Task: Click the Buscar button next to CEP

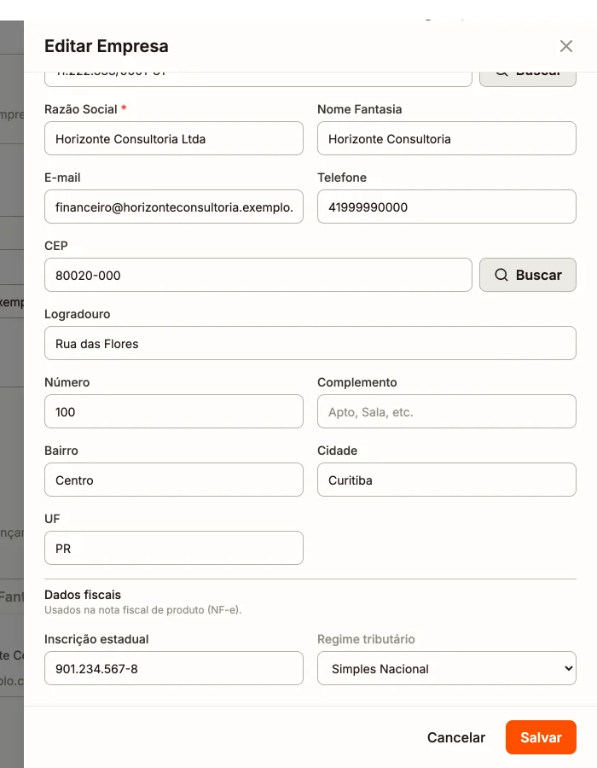Action: pyautogui.click(x=528, y=275)
